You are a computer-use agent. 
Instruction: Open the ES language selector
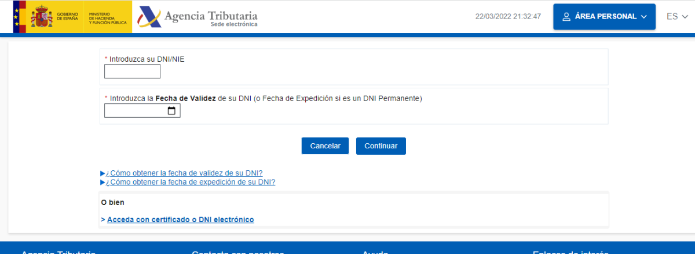pyautogui.click(x=675, y=17)
